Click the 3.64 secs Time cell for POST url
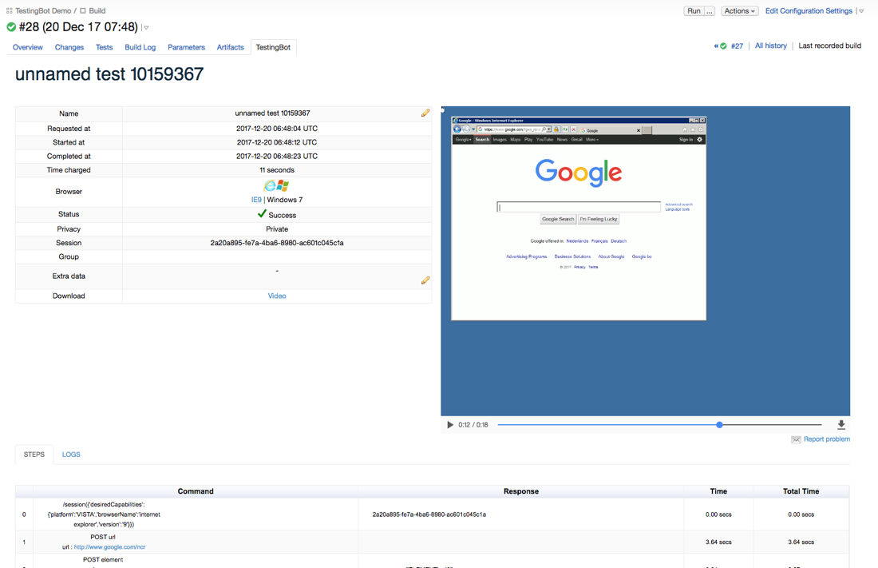 tap(718, 542)
